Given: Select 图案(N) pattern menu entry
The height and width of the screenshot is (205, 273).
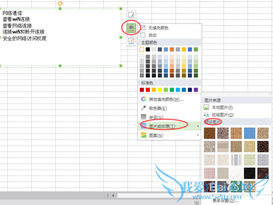Looking at the screenshot, I should pyautogui.click(x=169, y=135).
